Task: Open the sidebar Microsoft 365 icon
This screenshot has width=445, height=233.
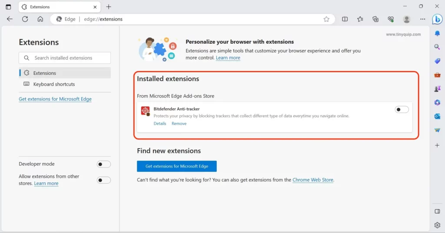Action: tap(437, 102)
